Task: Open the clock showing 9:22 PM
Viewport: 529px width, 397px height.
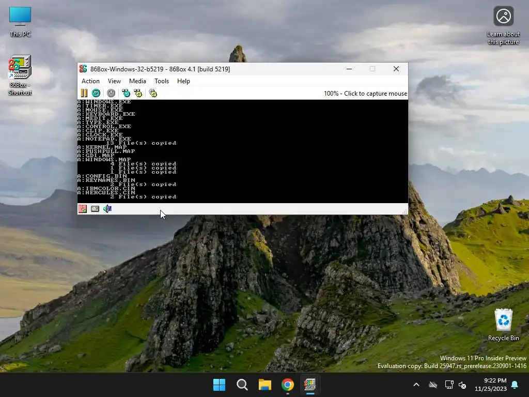Action: click(491, 385)
